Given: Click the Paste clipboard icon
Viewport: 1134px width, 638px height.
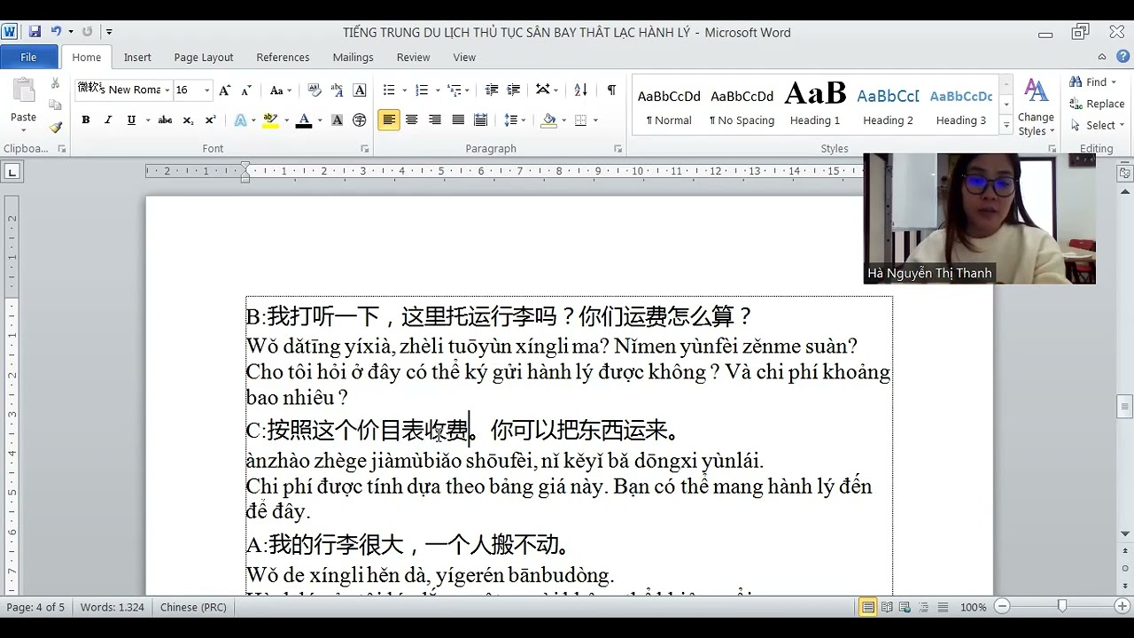Looking at the screenshot, I should (23, 92).
